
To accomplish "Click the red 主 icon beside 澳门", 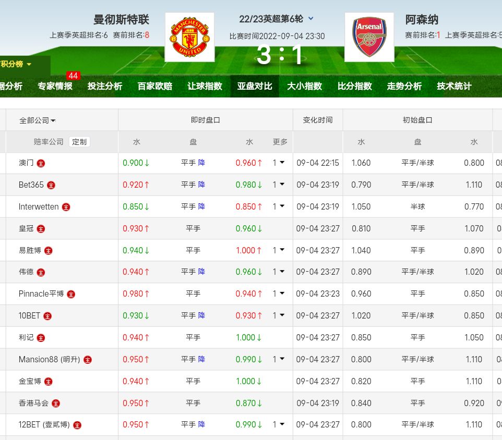I will tap(41, 163).
